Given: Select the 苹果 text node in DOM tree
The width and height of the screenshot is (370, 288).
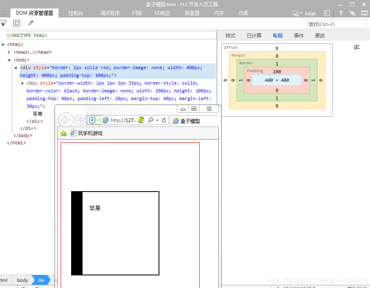Looking at the screenshot, I should coord(37,114).
